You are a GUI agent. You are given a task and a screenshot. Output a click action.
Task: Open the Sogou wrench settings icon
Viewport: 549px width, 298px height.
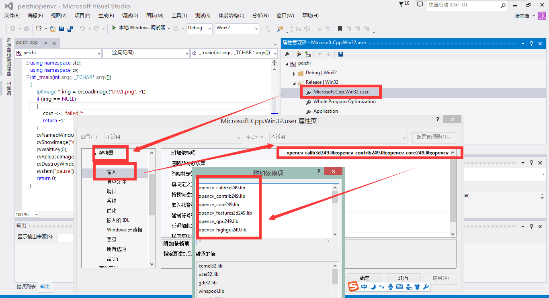click(426, 287)
